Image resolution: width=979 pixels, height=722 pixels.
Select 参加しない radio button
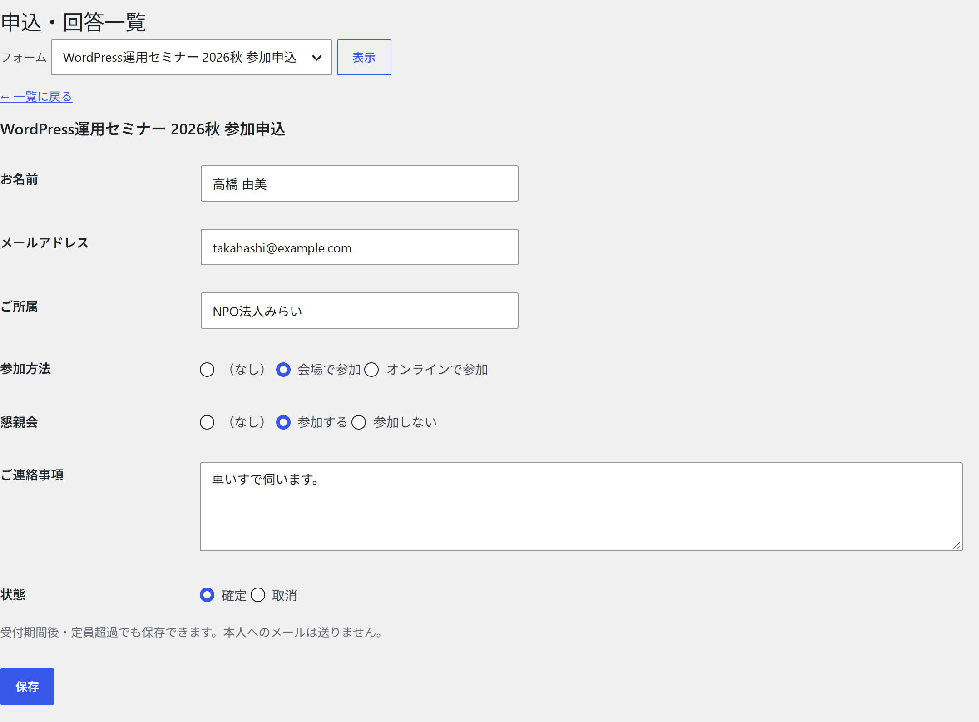click(359, 422)
